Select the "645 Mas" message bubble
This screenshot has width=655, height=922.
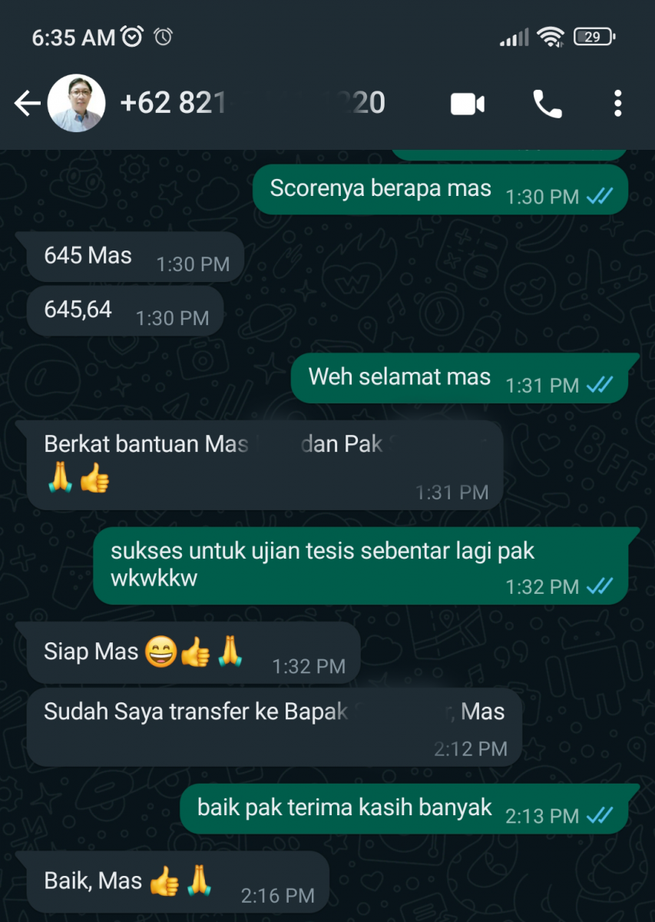(135, 257)
